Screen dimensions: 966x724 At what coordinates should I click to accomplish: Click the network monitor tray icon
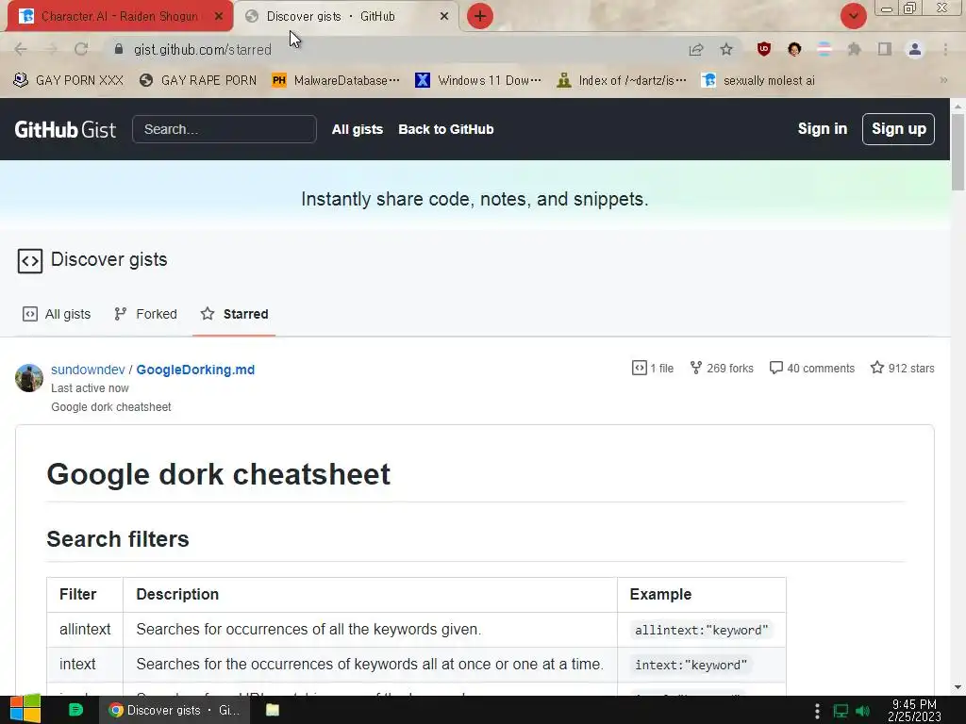pos(841,711)
